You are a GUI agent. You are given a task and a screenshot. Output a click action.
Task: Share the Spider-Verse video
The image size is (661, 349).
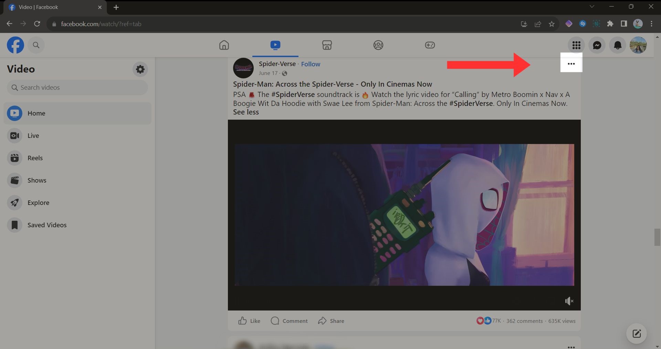click(x=331, y=321)
